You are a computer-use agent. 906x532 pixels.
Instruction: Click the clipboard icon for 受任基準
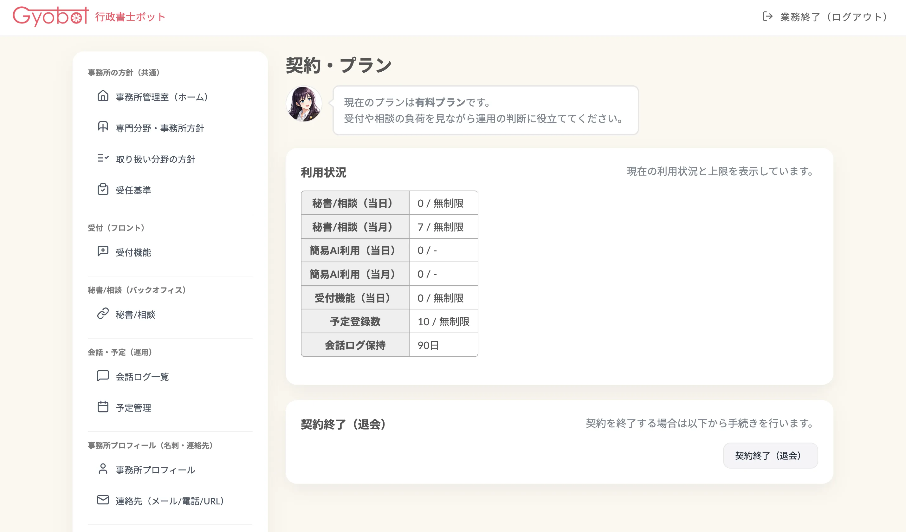(x=103, y=189)
